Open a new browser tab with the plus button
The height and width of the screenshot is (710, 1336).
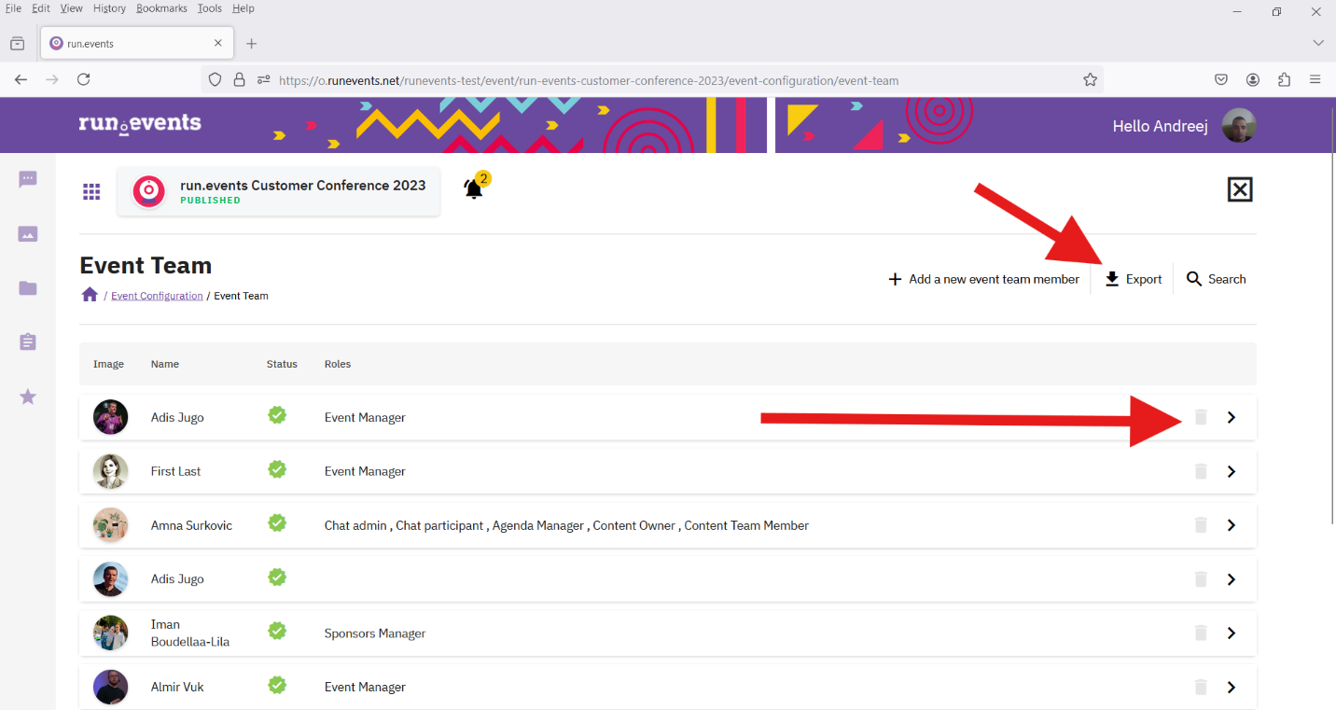pos(251,44)
